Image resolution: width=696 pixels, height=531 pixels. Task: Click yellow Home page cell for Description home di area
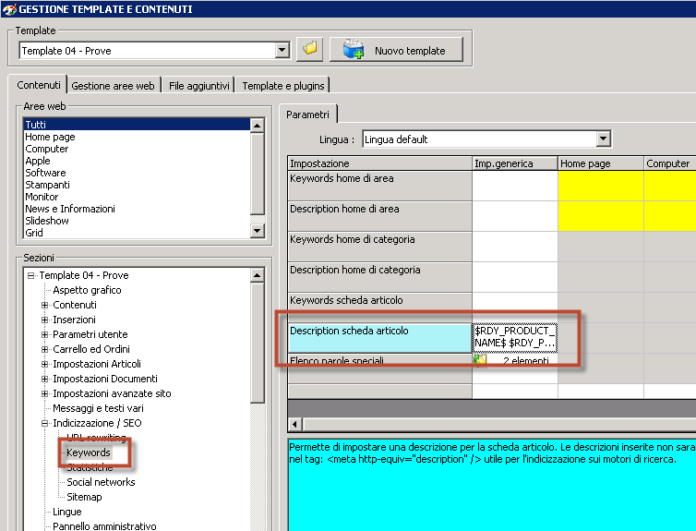point(601,216)
